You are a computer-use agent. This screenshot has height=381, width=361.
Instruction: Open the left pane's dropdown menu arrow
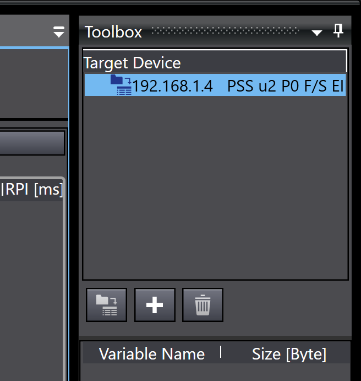(x=59, y=32)
